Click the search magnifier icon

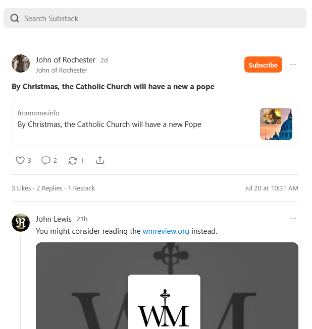click(15, 19)
